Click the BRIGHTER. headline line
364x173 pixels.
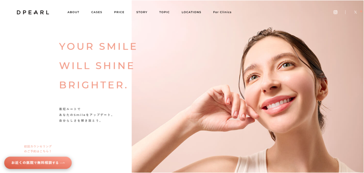pos(93,85)
